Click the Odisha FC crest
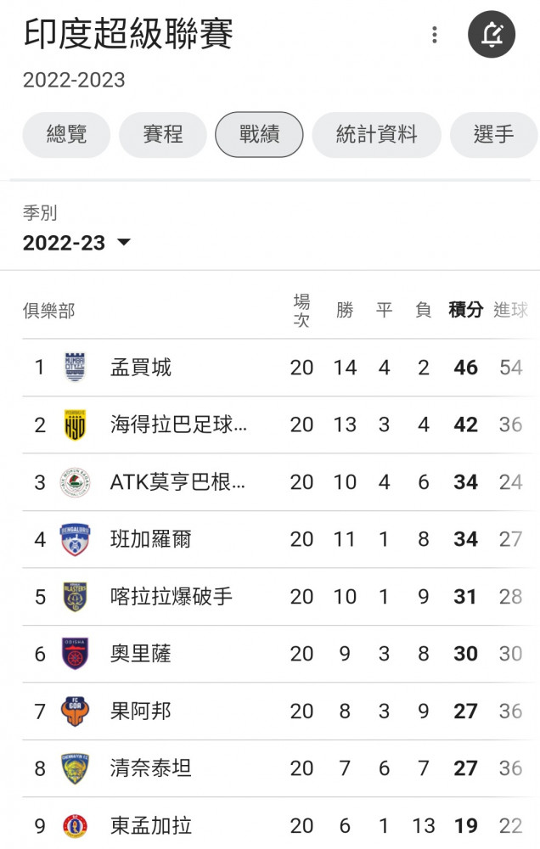The image size is (540, 849). pyautogui.click(x=75, y=654)
